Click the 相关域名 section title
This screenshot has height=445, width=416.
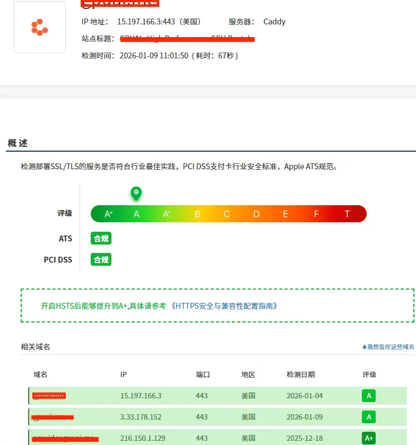pos(36,347)
